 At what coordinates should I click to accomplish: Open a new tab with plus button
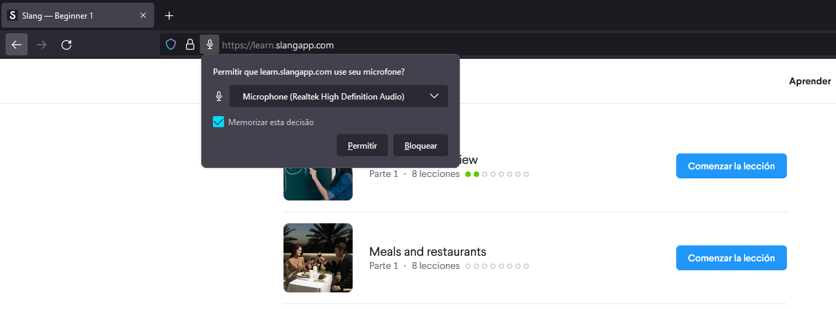point(169,15)
